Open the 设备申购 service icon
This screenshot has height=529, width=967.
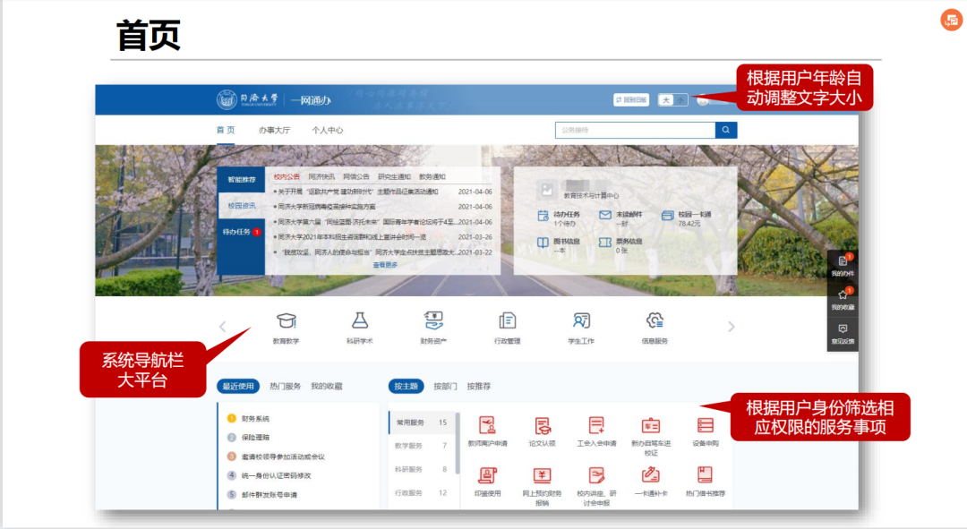tap(706, 426)
